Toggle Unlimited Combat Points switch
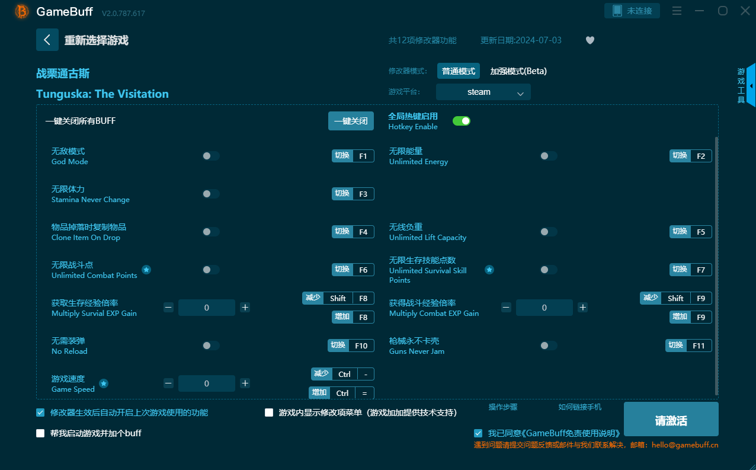 (x=211, y=270)
